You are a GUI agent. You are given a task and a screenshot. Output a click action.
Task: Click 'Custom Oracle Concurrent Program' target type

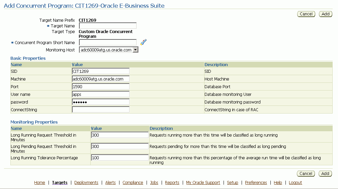(106, 34)
